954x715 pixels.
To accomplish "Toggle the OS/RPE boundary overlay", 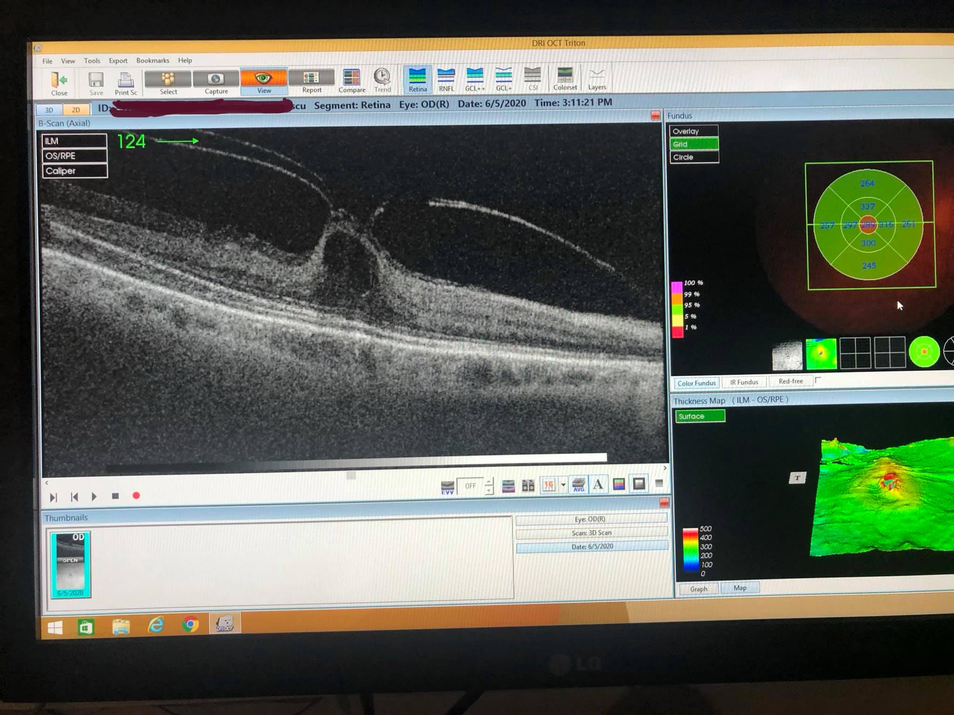I will pos(74,156).
